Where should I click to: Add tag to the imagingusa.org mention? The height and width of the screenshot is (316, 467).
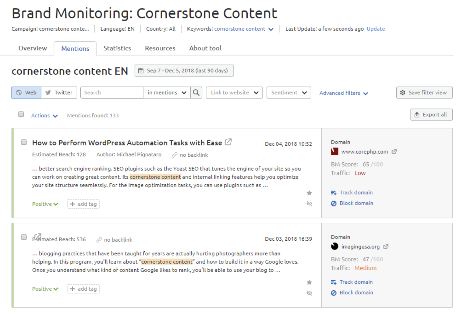[83, 289]
